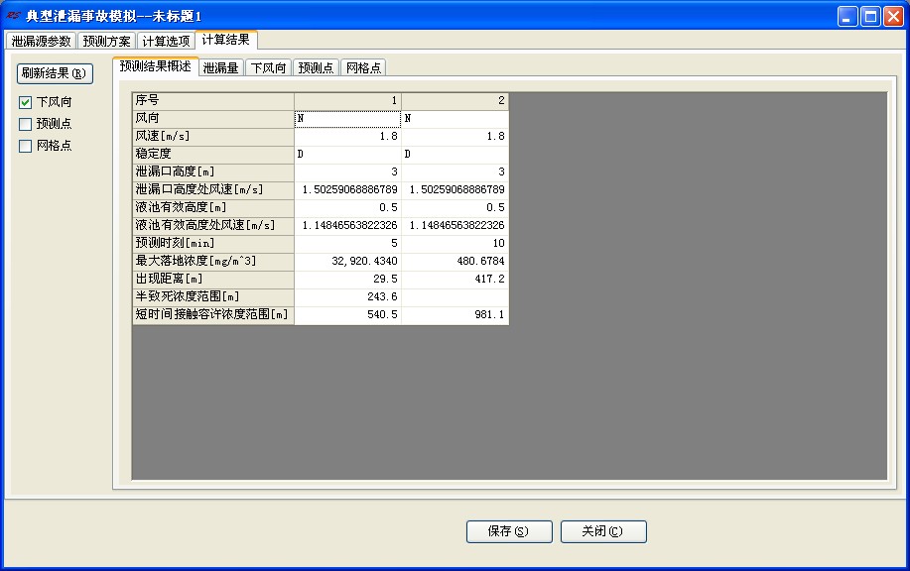Click the 液池有效高度处风速[m/s] row label

click(x=213, y=225)
